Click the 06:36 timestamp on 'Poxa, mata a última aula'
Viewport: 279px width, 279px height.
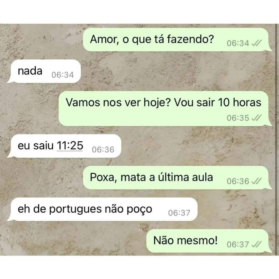point(238,181)
